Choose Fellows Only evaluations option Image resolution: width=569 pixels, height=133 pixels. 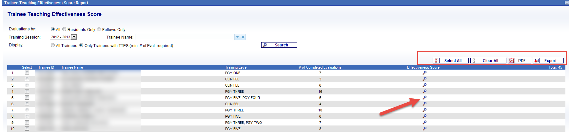pos(99,29)
